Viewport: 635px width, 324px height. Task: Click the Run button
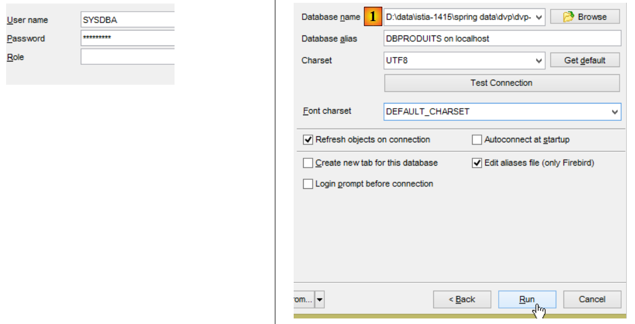click(526, 300)
